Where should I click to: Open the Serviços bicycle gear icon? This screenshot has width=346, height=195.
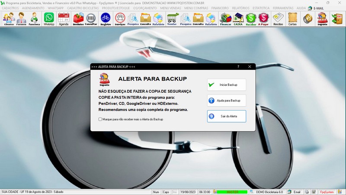coord(120,19)
